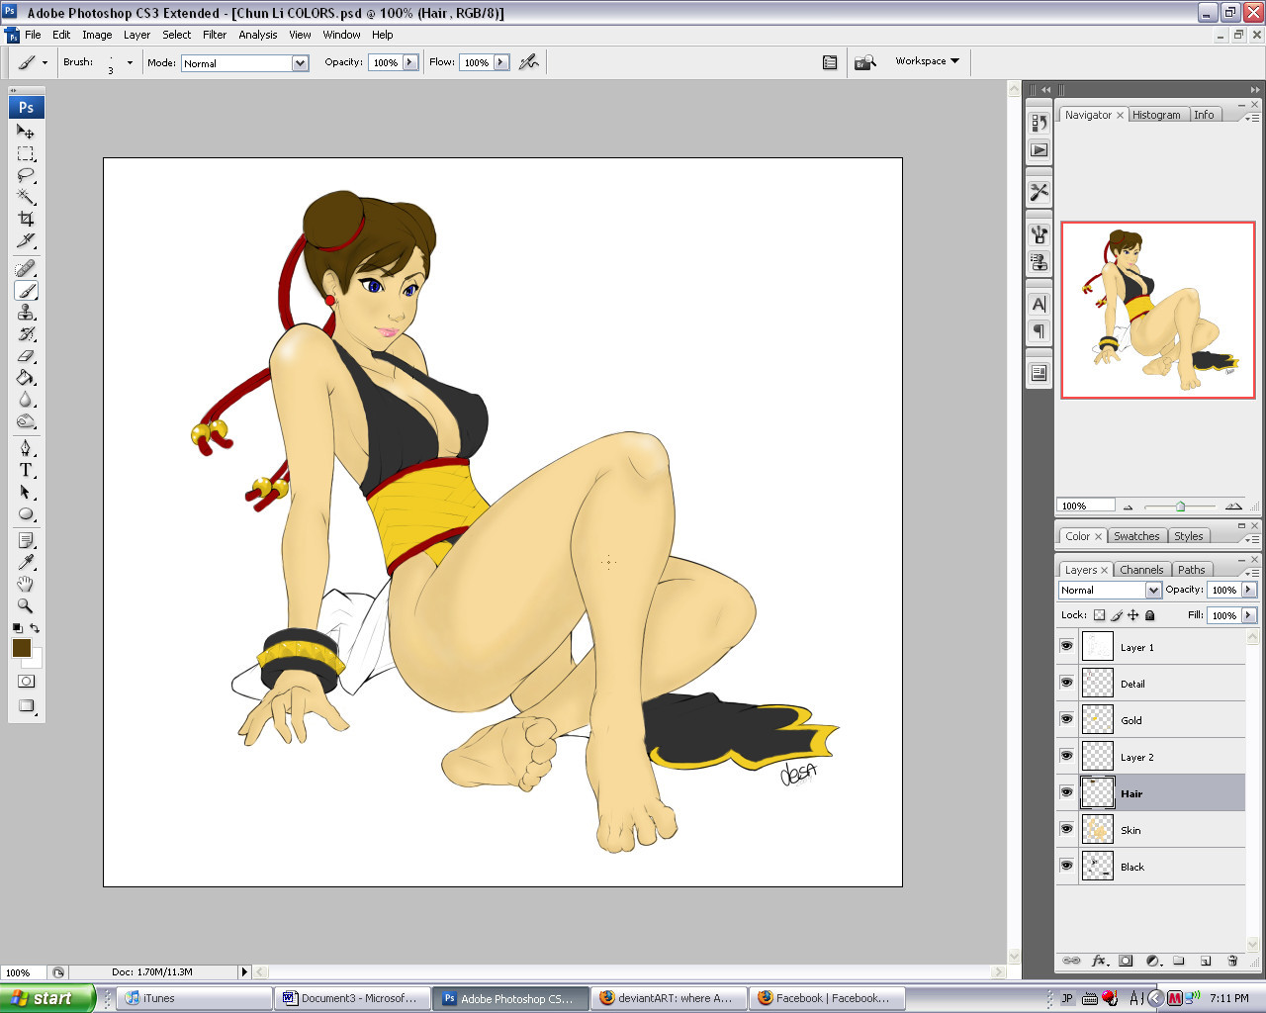The image size is (1266, 1013).
Task: Select the History Brush tool
Action: [26, 333]
